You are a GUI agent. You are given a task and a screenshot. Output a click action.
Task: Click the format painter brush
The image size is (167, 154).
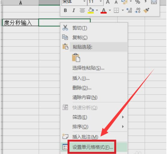(146, 10)
